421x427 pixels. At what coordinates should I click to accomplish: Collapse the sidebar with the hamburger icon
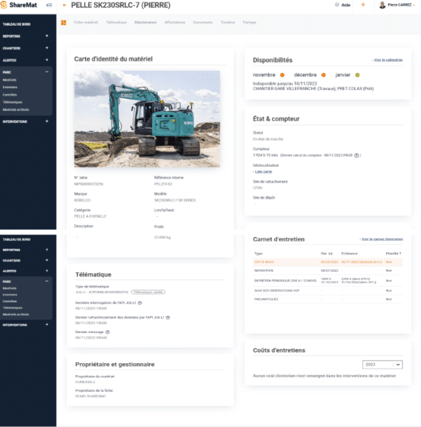pos(51,5)
